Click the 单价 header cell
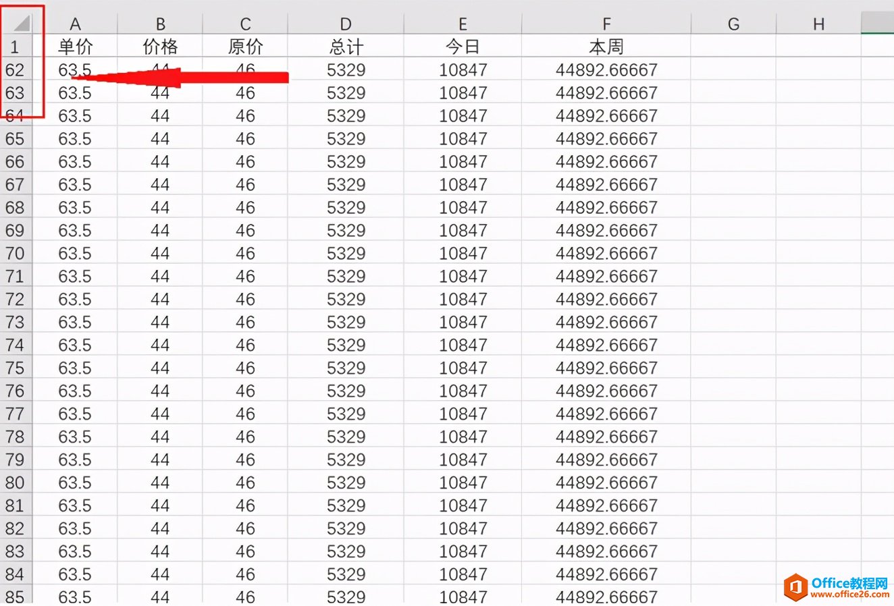Image resolution: width=894 pixels, height=606 pixels. (75, 46)
